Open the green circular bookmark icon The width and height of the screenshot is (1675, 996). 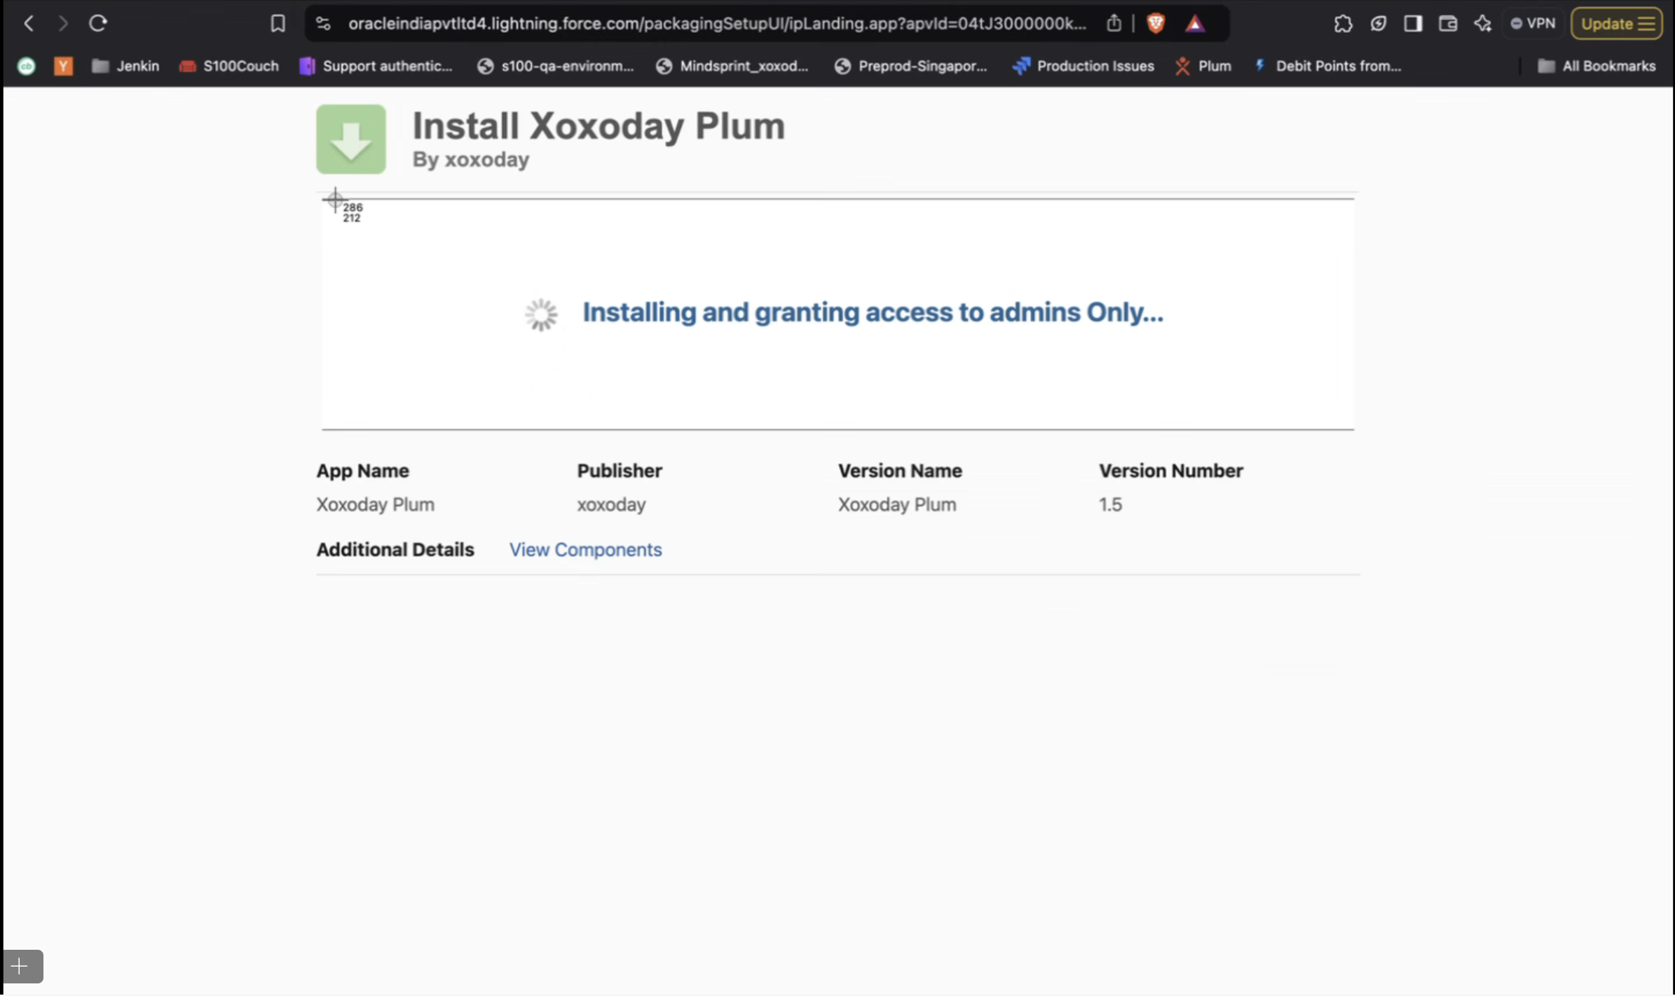(27, 66)
